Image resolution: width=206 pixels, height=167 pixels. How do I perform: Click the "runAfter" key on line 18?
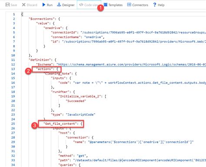[x=60, y=92]
